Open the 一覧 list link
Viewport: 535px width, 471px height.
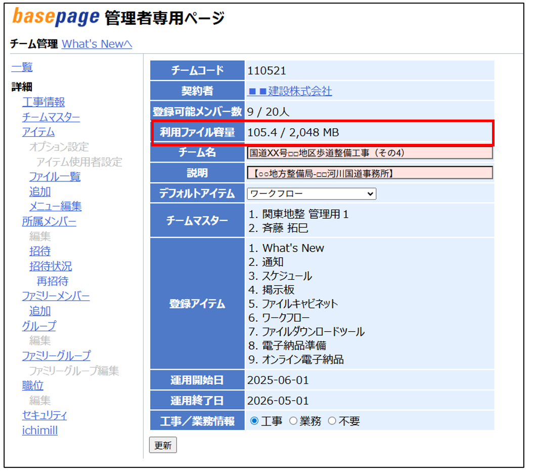point(22,67)
